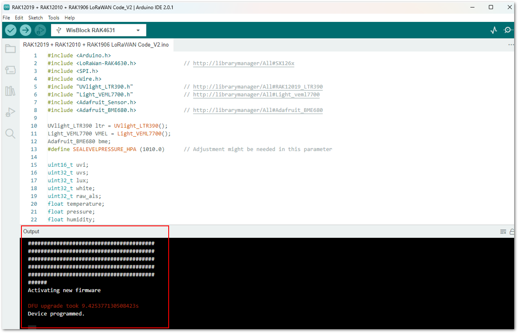Image resolution: width=518 pixels, height=333 pixels.
Task: Open the Search sidebar panel
Action: pyautogui.click(x=10, y=134)
